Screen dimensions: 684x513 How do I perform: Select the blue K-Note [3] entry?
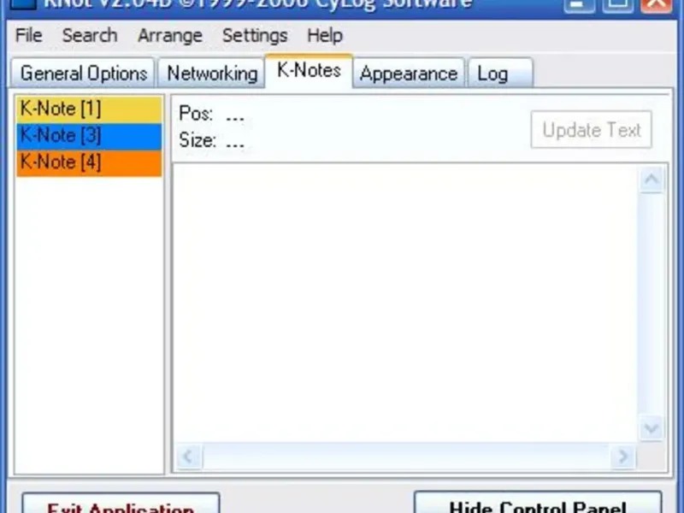(89, 136)
